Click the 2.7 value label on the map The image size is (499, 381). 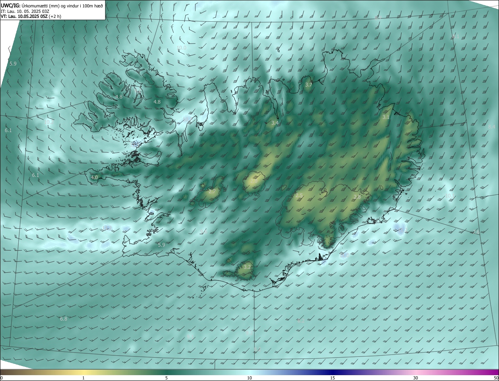[x=212, y=191]
